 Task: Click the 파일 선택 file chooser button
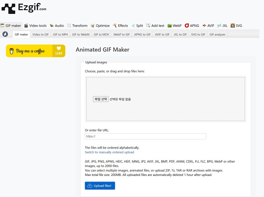pos(101,99)
